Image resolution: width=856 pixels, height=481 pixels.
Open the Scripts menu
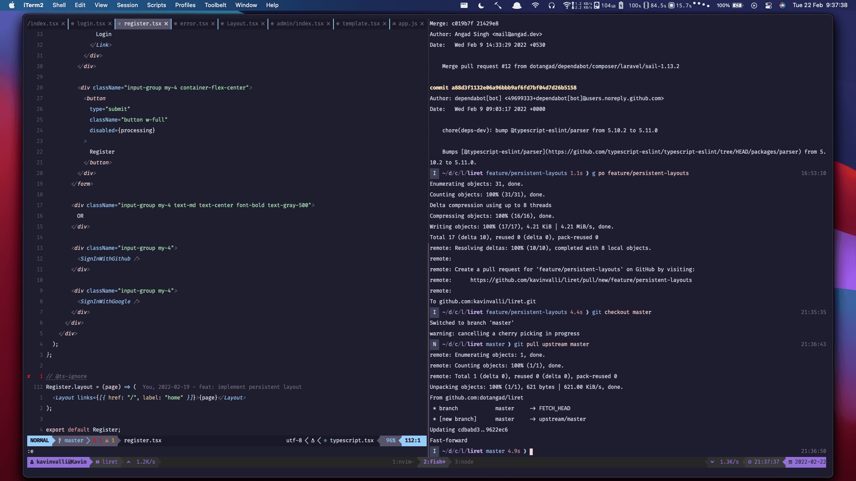click(156, 5)
